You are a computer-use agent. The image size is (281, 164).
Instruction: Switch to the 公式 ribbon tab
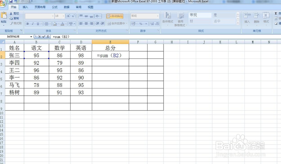tap(55, 7)
